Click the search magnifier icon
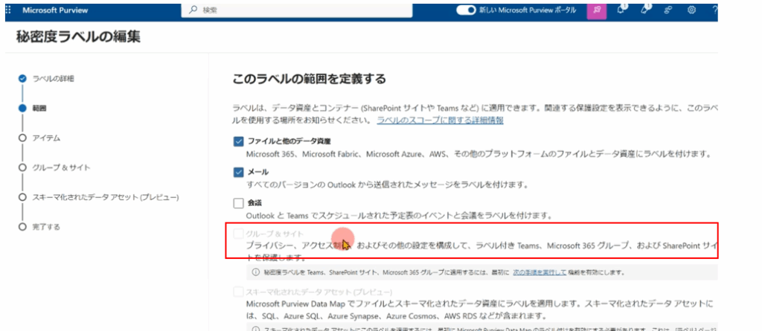Image resolution: width=762 pixels, height=331 pixels. point(193,10)
